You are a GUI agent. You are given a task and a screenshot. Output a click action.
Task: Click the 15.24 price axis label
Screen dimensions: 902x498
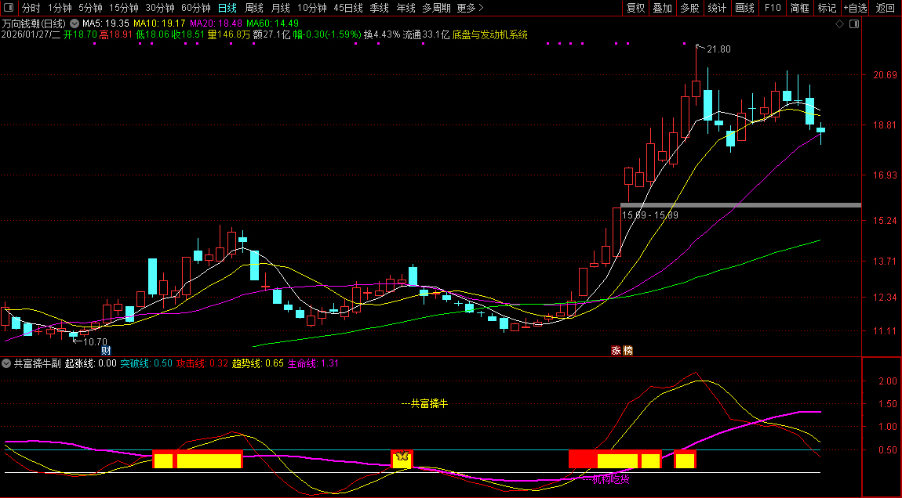click(x=885, y=221)
